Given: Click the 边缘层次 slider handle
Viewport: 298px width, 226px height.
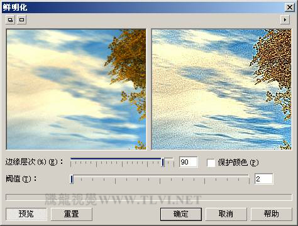Looking at the screenshot, I should click(x=163, y=163).
